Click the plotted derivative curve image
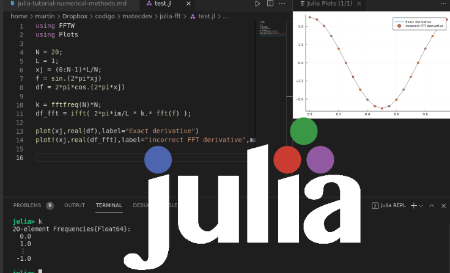 [x=371, y=65]
